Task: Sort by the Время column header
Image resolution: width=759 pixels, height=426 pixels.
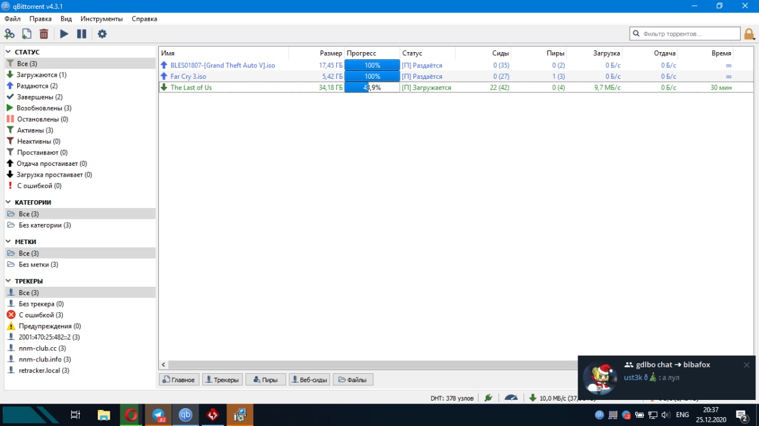Action: click(704, 53)
